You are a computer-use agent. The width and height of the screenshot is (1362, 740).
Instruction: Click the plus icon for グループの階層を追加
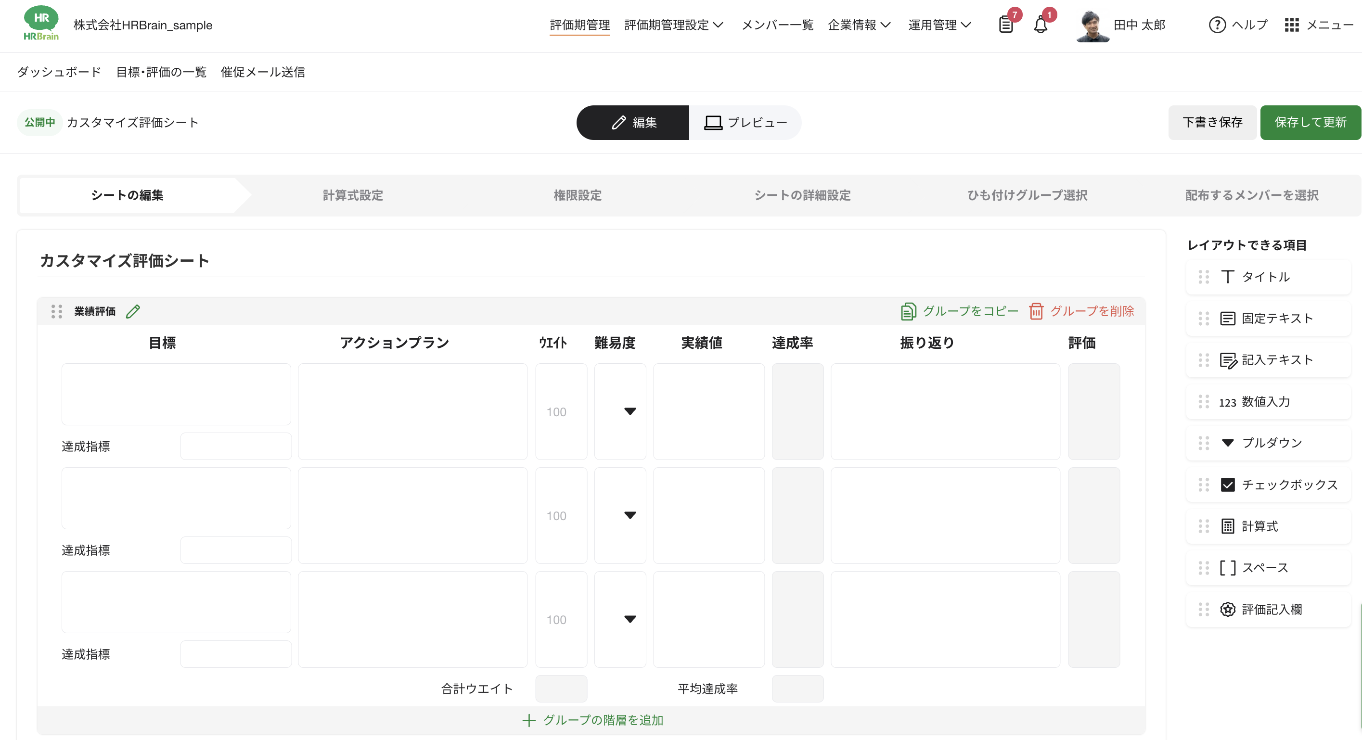pos(529,720)
